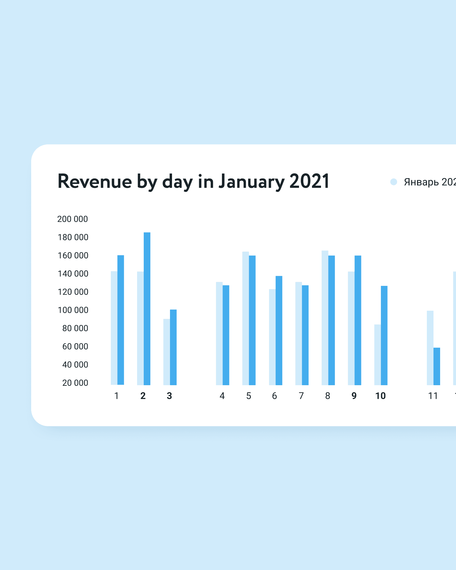This screenshot has height=570, width=456.
Task: Click the 20 000 y-axis label
Action: [x=75, y=383]
